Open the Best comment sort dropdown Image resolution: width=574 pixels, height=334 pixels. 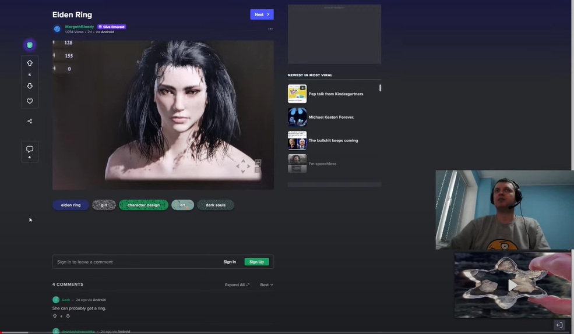tap(266, 285)
